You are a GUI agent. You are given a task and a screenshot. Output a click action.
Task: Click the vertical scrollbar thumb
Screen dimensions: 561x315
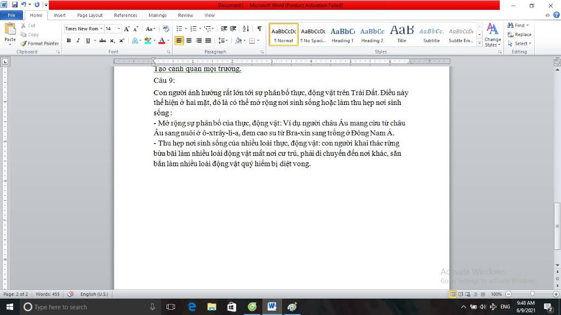point(557,226)
